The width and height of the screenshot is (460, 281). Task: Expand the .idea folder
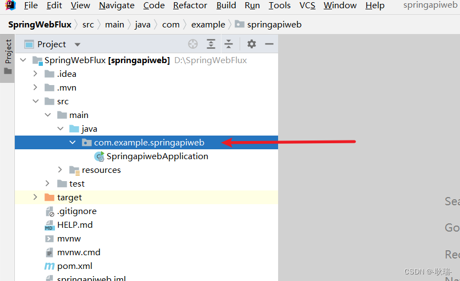pos(35,74)
